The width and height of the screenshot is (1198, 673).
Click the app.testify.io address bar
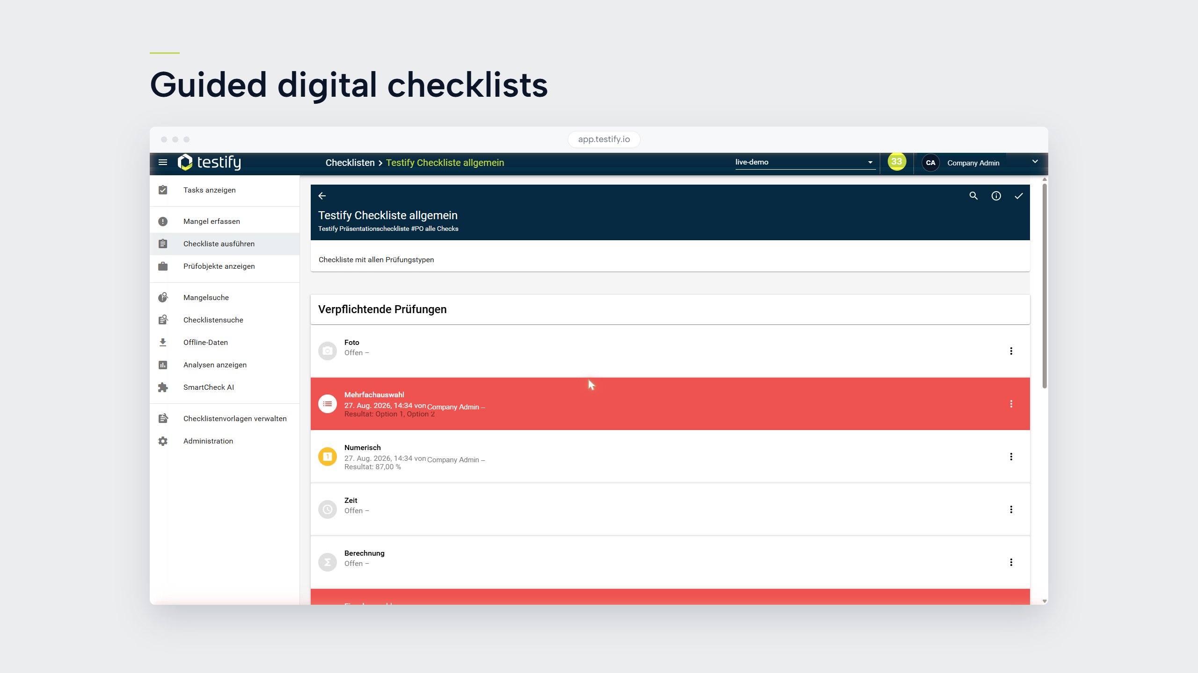tap(604, 139)
